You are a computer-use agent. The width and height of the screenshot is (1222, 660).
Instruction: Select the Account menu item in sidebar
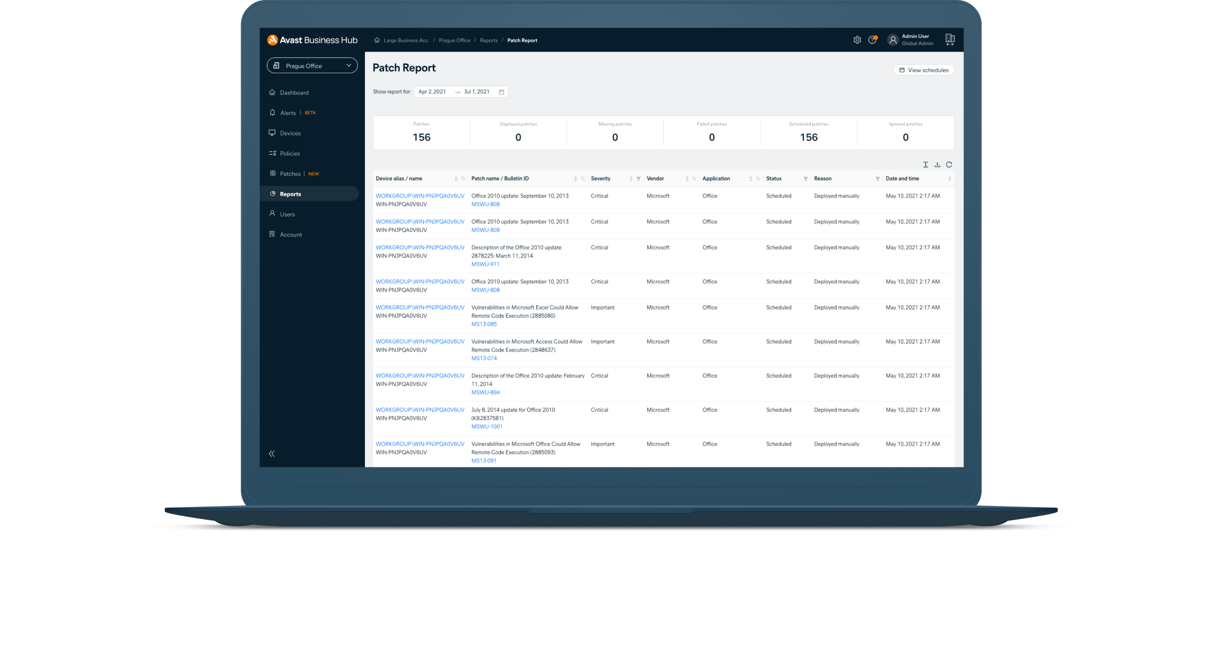(290, 234)
